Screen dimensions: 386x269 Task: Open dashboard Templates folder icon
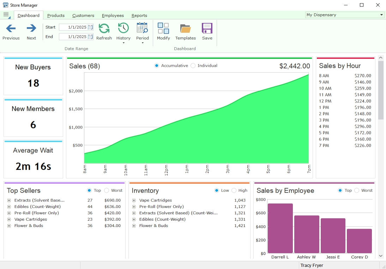(185, 28)
